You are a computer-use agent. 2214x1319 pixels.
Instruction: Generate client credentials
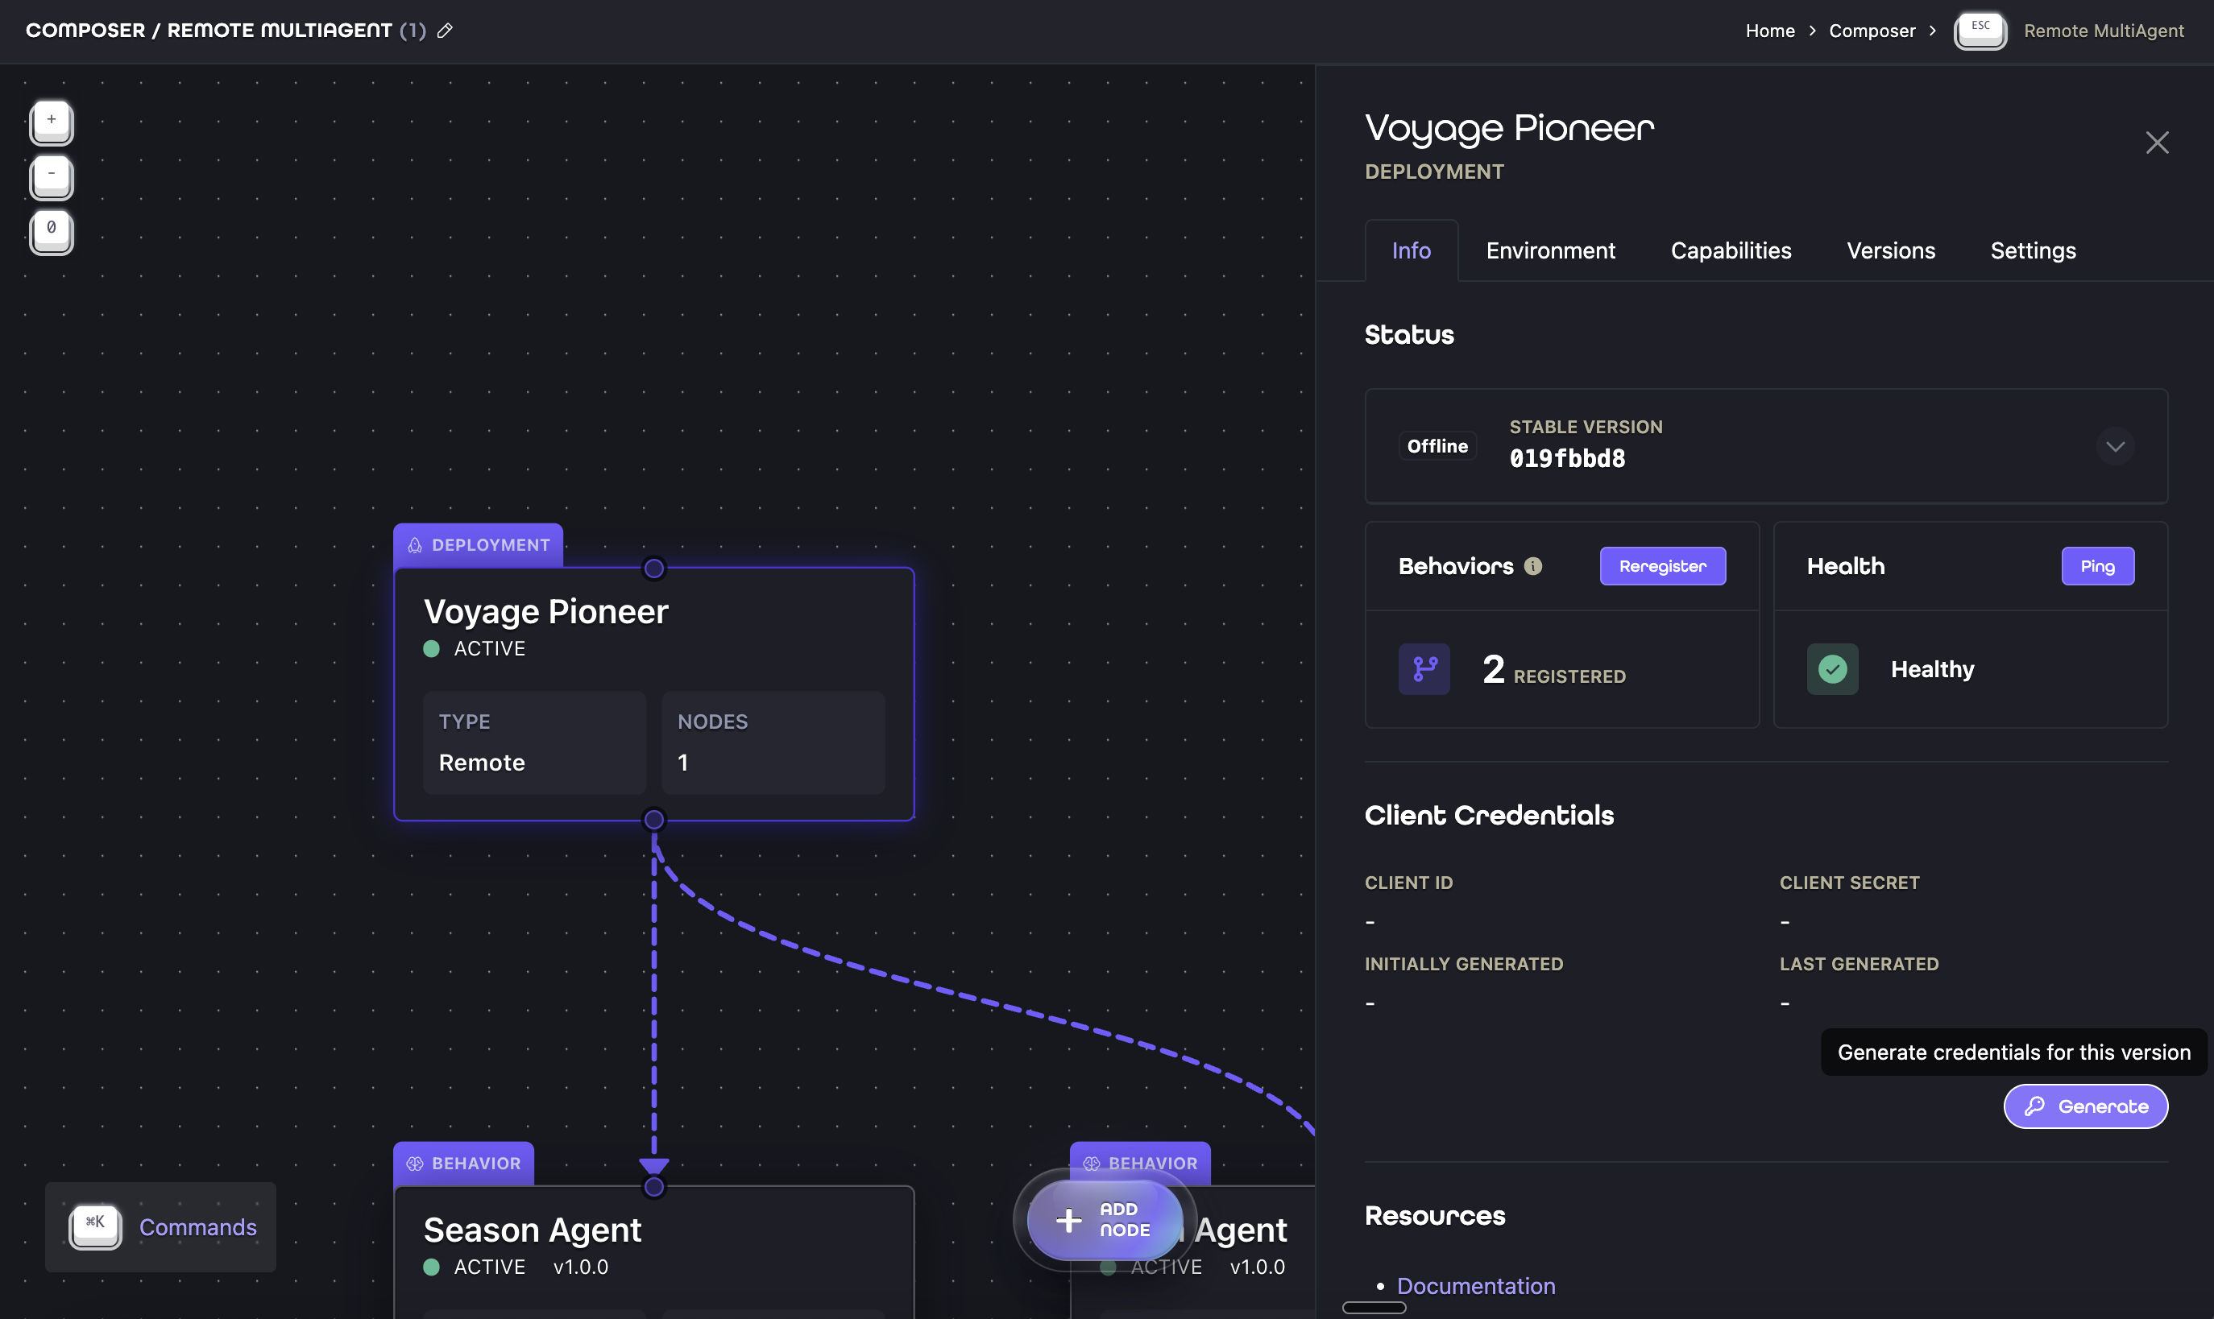[x=2085, y=1106]
